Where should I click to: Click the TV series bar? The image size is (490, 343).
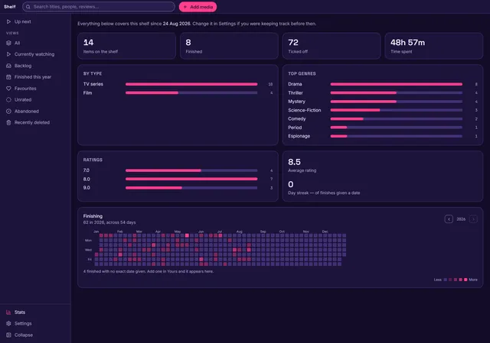pos(191,84)
